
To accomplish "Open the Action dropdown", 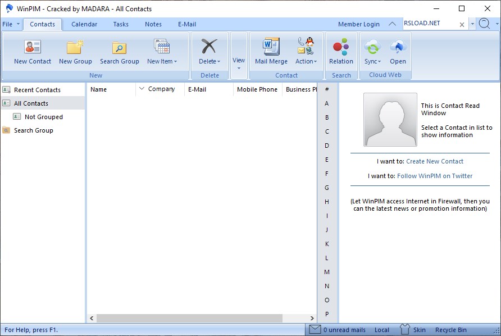I will tap(306, 52).
